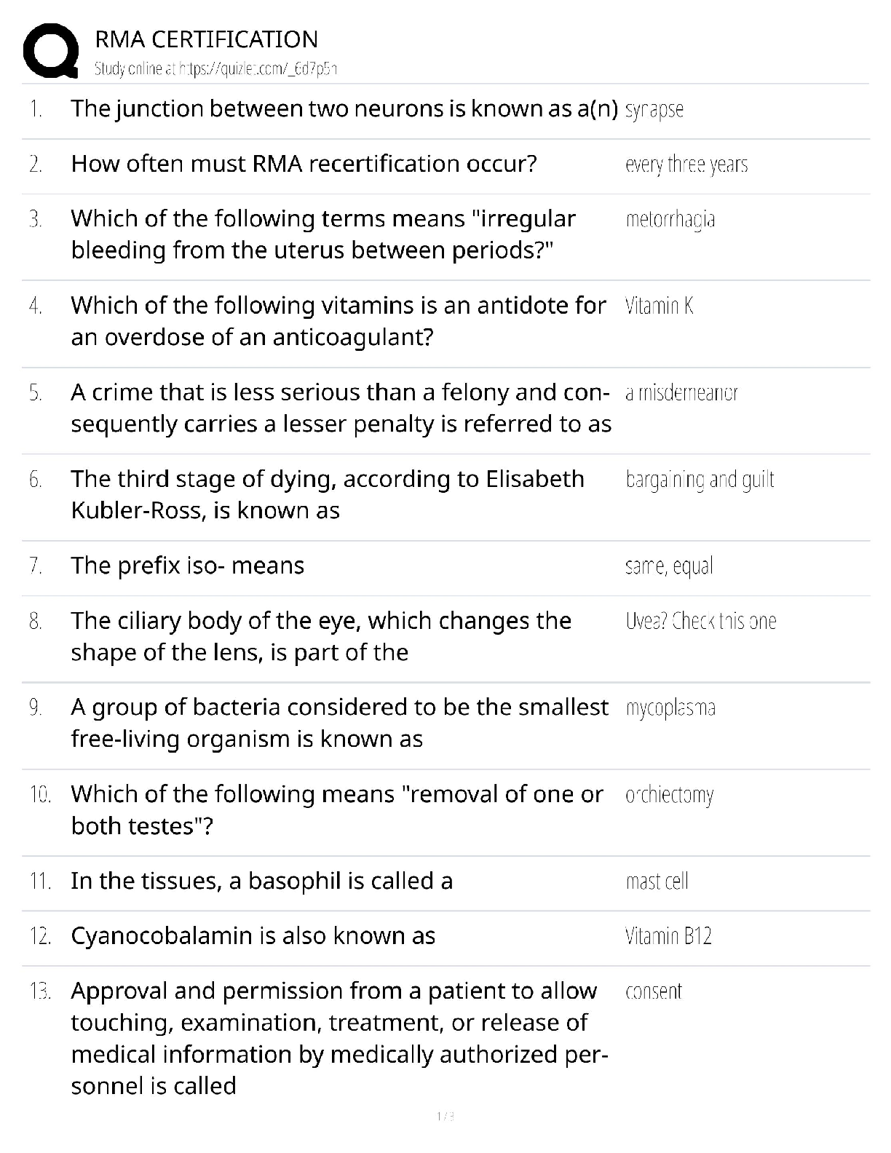Select the question about RMA recertification
The height and width of the screenshot is (1153, 891).
(x=304, y=164)
